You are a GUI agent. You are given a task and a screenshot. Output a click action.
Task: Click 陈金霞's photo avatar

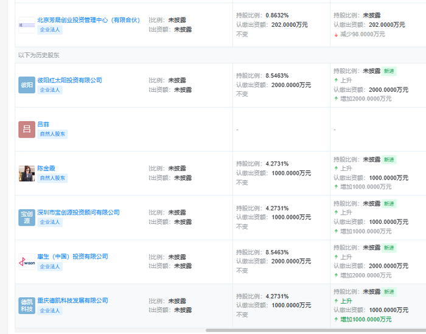tap(27, 173)
